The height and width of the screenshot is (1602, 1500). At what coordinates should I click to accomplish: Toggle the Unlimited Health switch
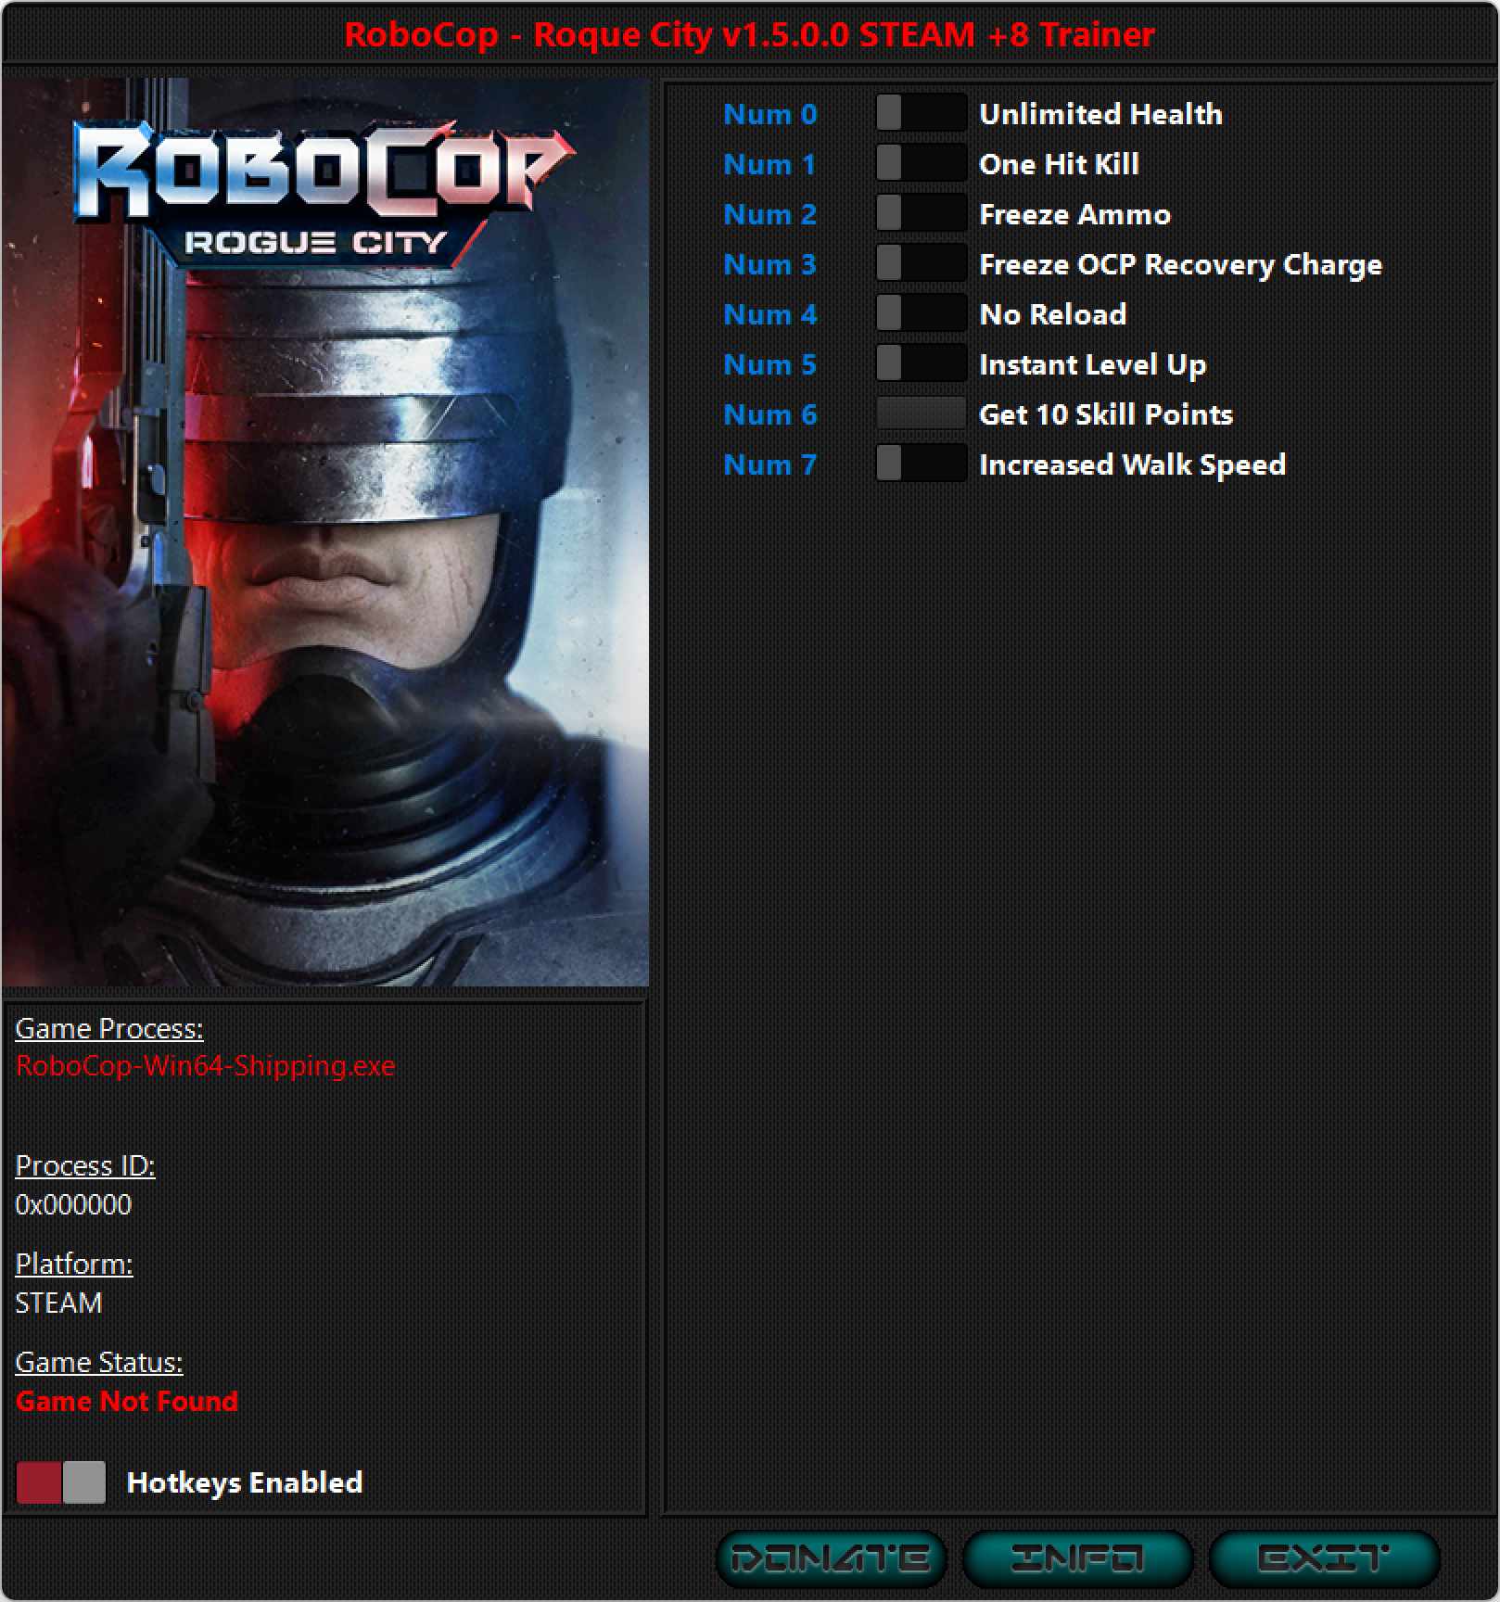(x=922, y=114)
